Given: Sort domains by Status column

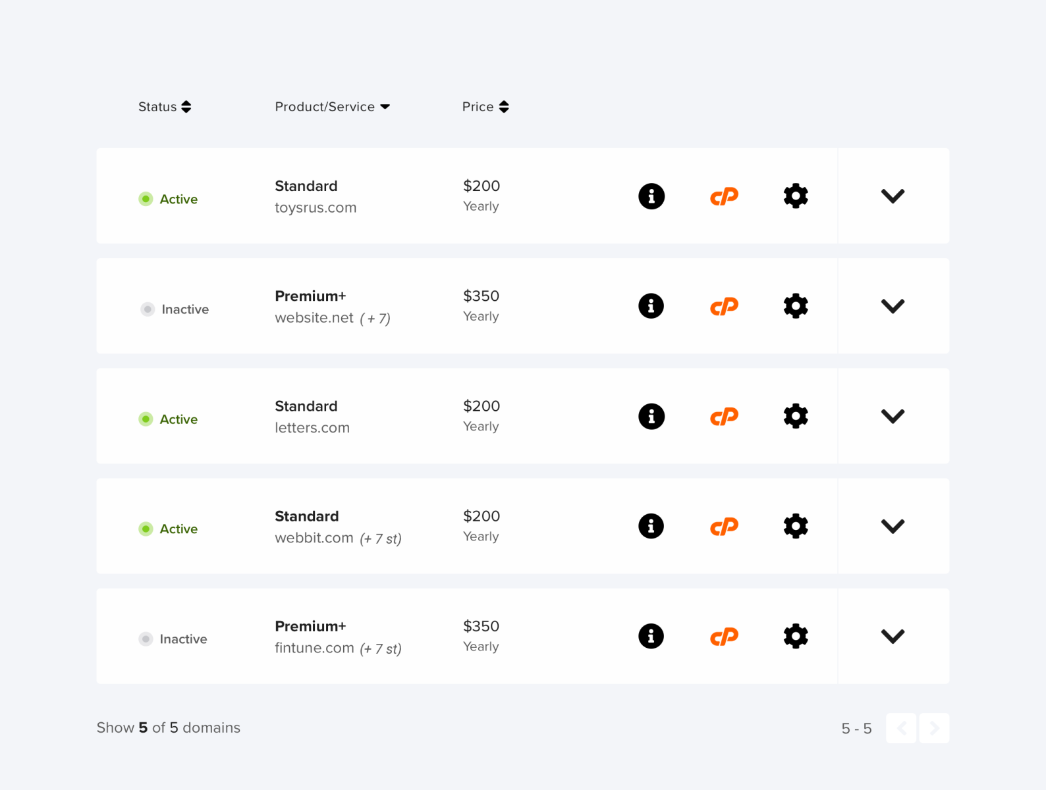Looking at the screenshot, I should point(165,106).
